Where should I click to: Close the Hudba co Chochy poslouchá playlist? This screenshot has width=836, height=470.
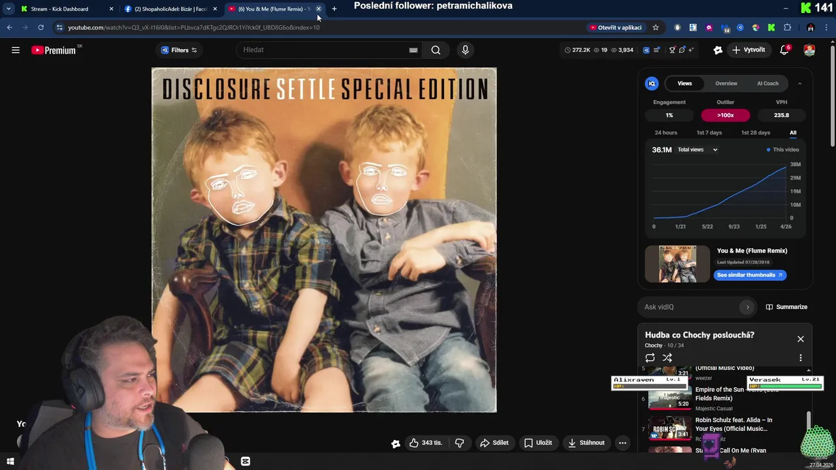pos(800,339)
